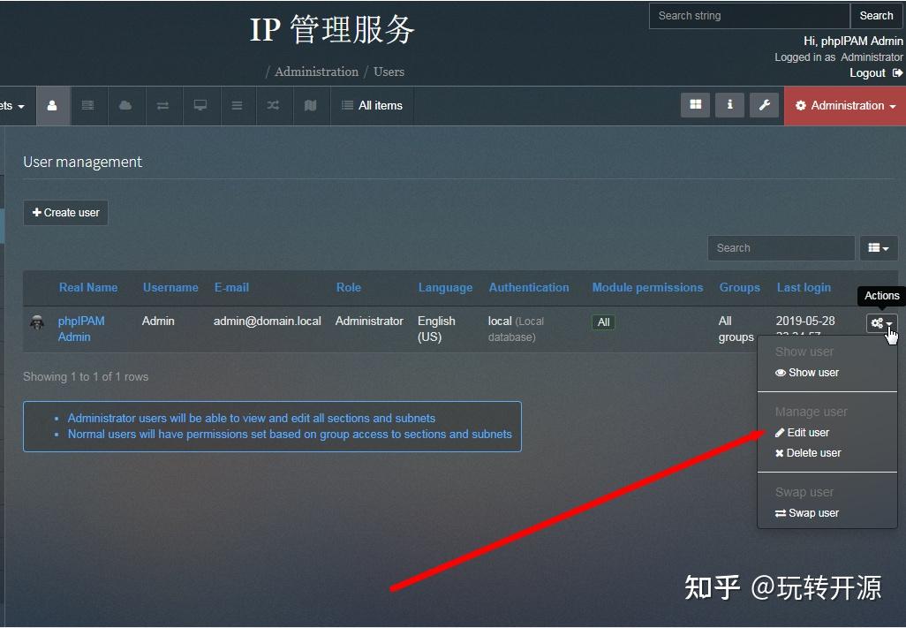Open the map icon in the toolbar
906x628 pixels.
(x=311, y=105)
